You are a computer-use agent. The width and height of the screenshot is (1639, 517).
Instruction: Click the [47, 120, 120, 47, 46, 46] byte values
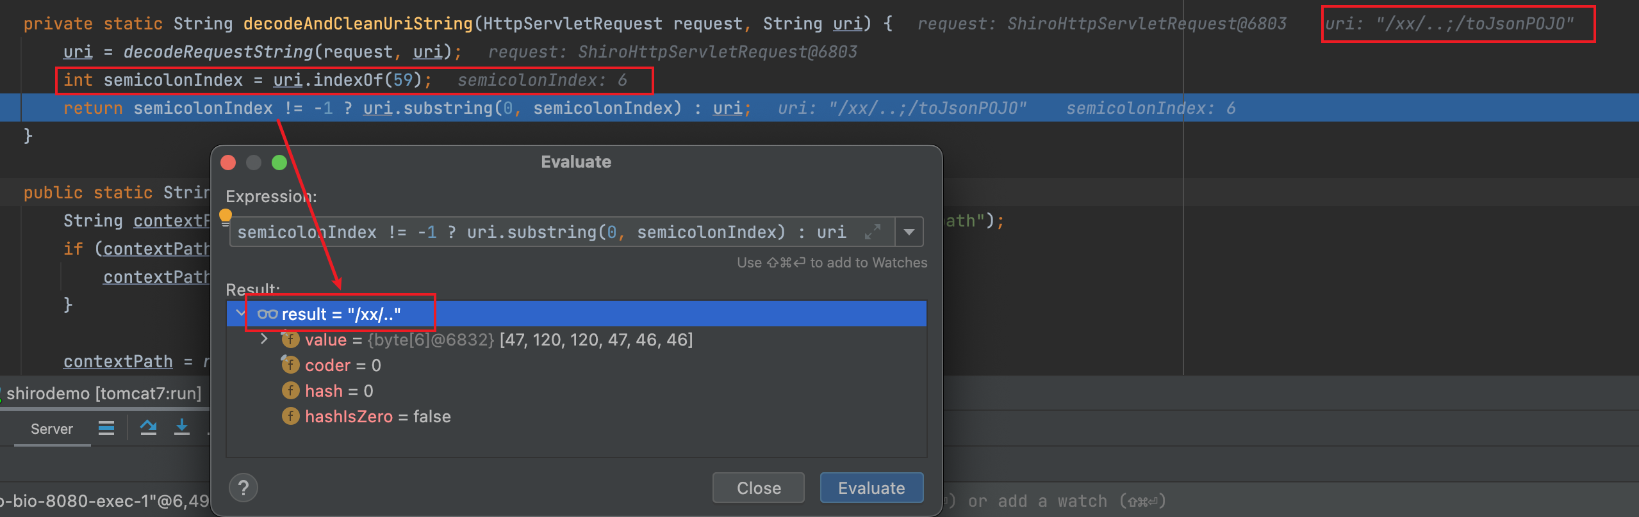pyautogui.click(x=596, y=339)
